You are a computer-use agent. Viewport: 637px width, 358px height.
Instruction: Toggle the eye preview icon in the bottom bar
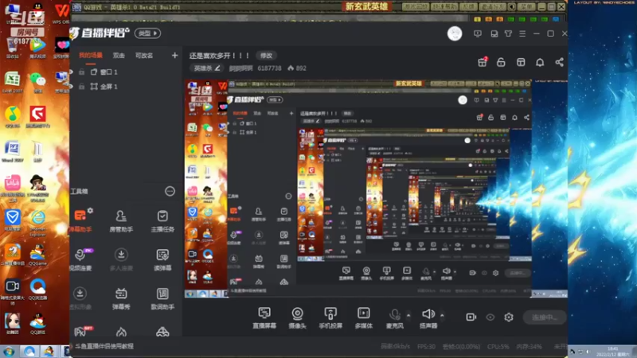pos(490,317)
